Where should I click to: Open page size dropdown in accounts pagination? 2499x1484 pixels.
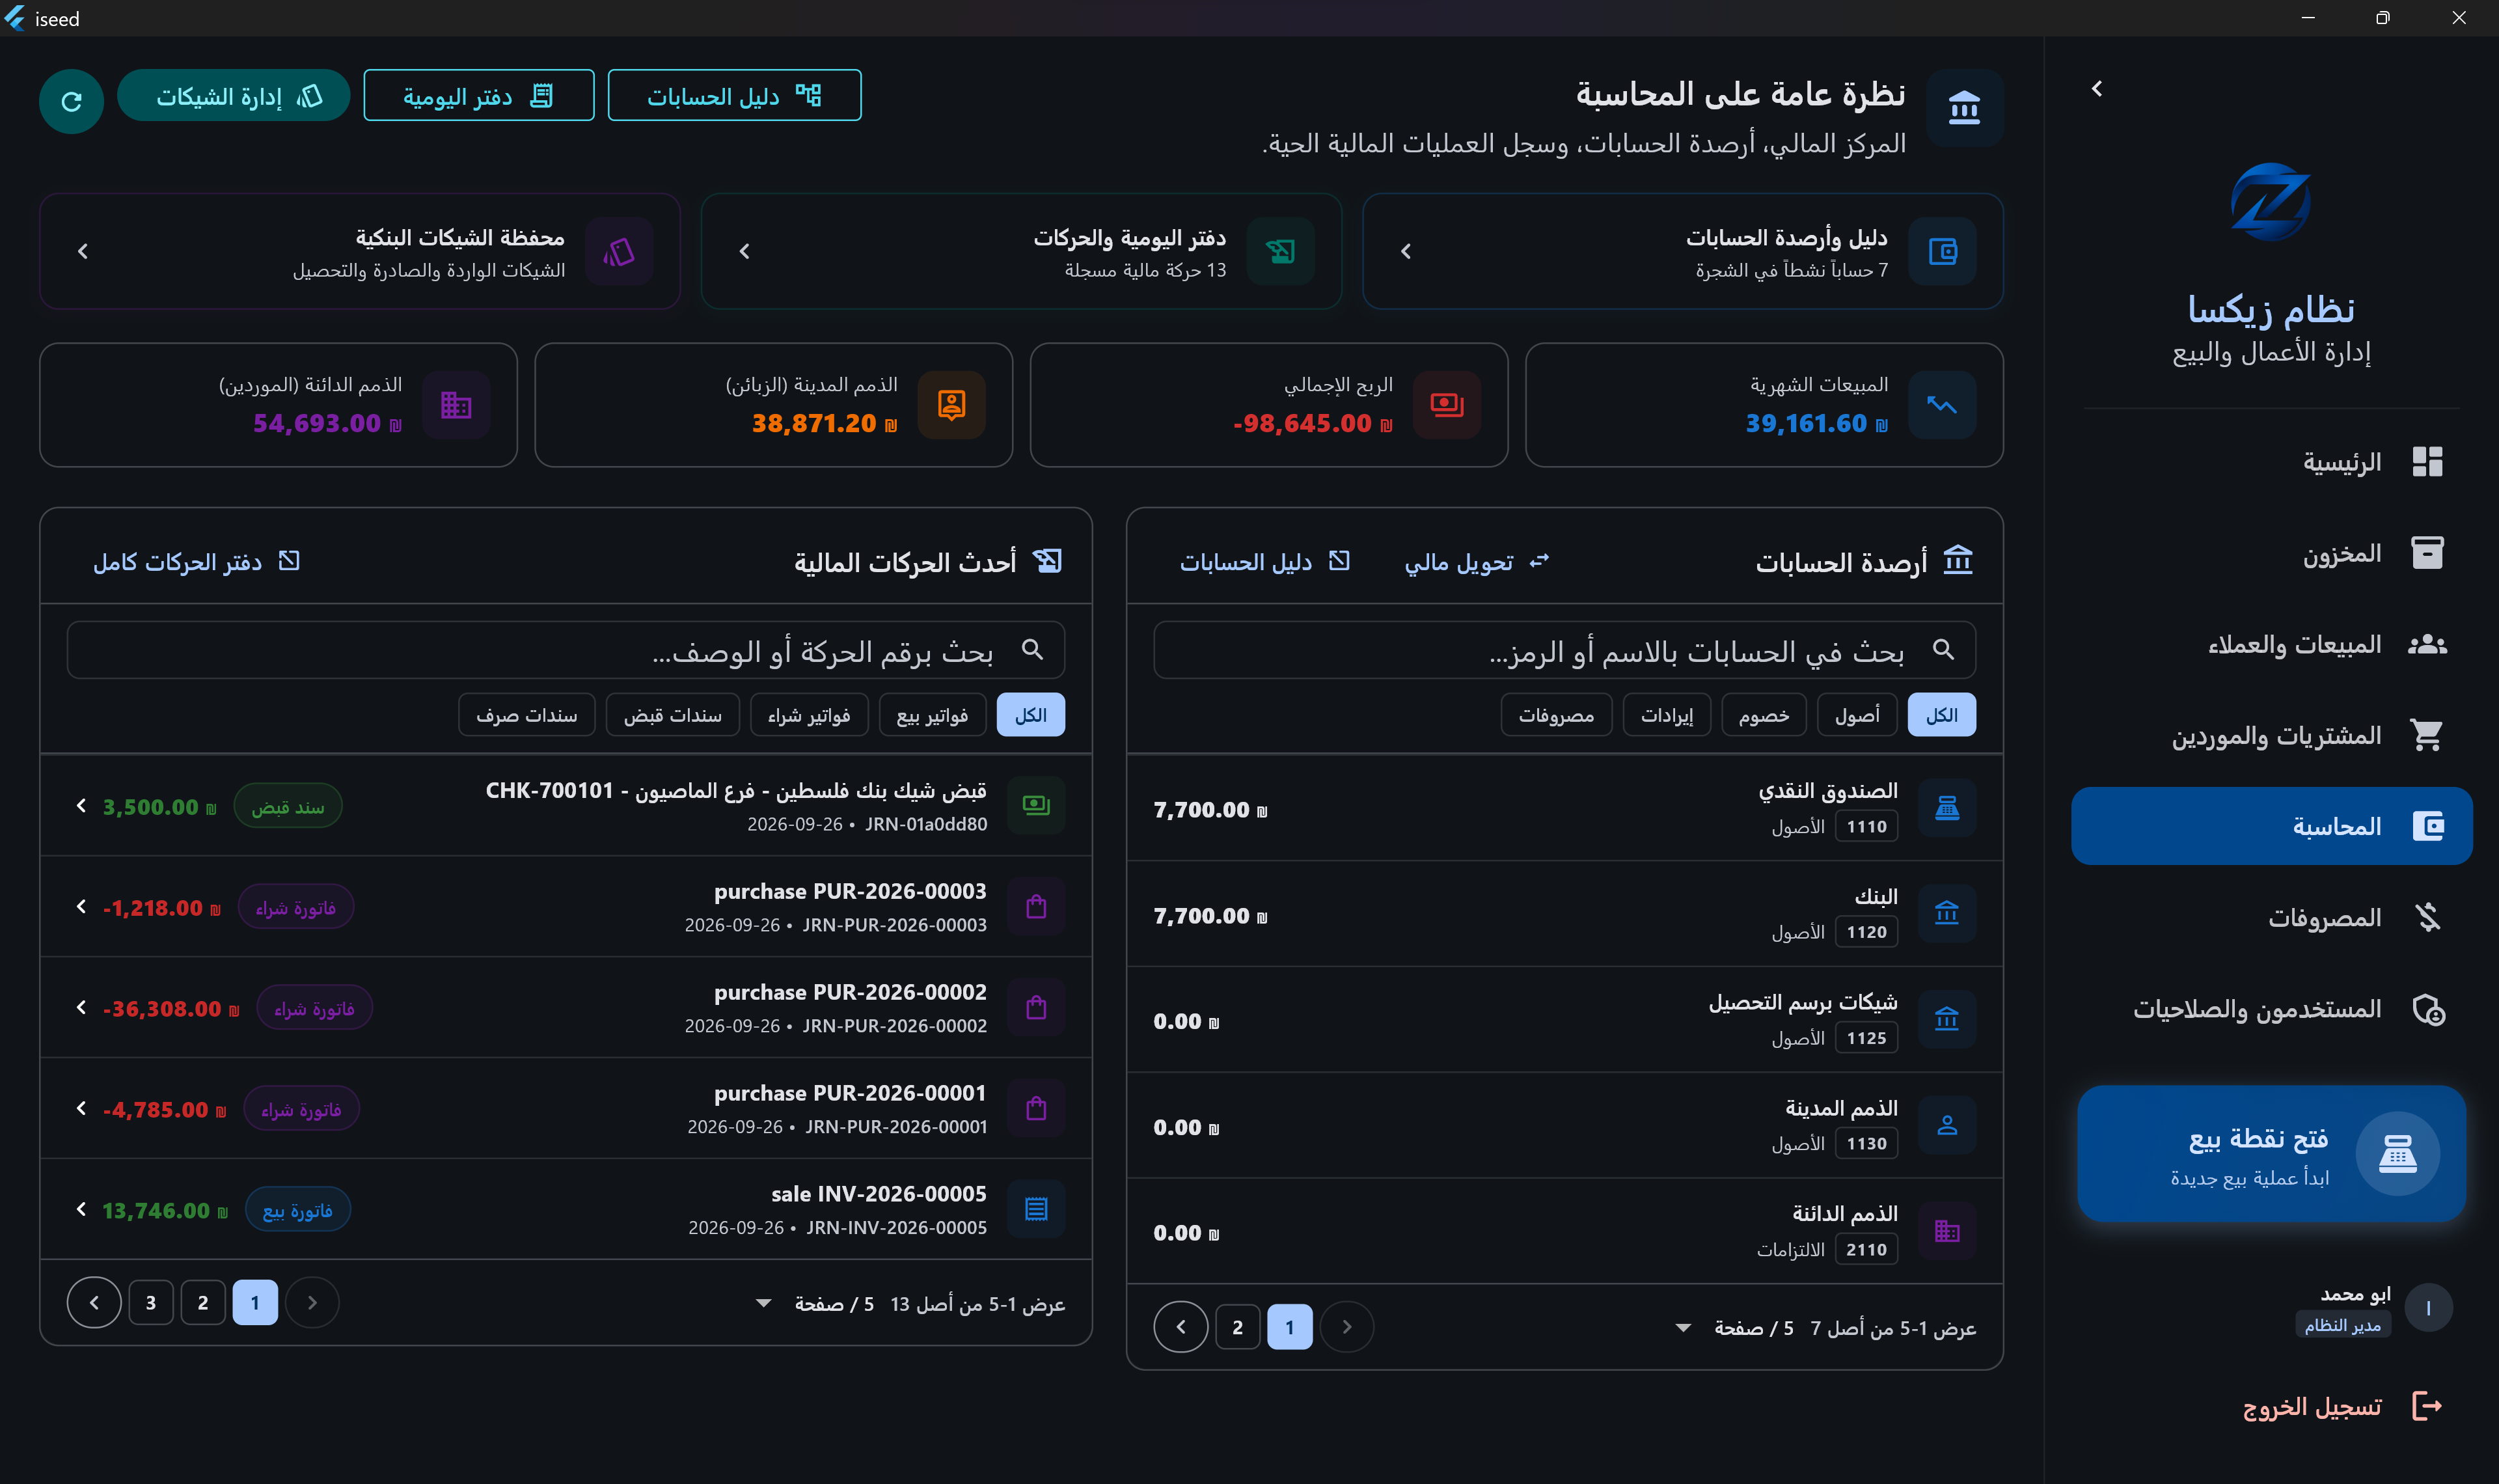1684,1328
